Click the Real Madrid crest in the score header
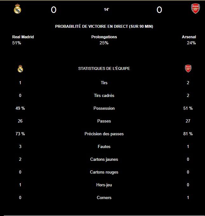 tap(17, 9)
